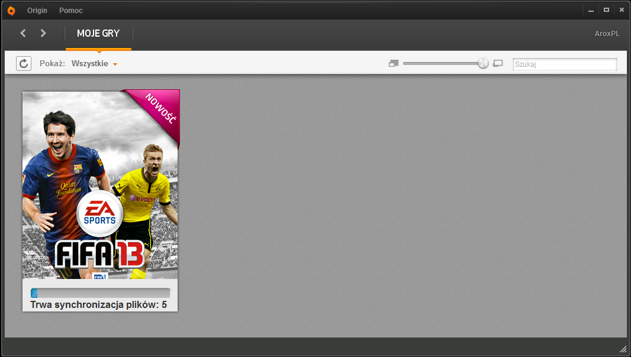The height and width of the screenshot is (357, 631).
Task: Click the large tiles size icon
Action: (x=498, y=63)
